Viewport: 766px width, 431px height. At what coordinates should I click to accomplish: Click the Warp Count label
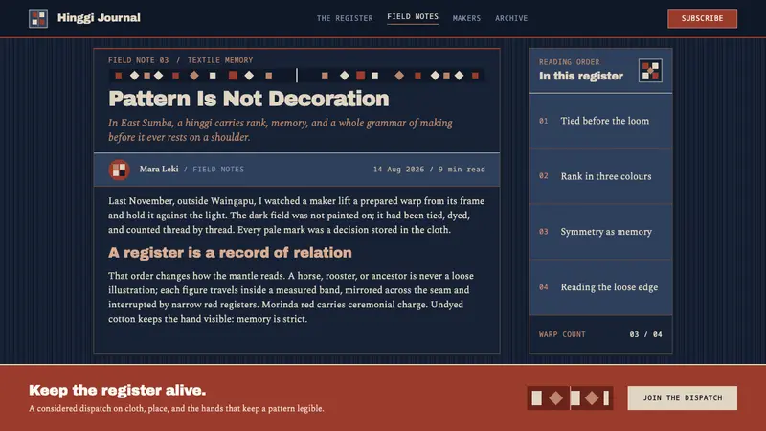point(562,334)
